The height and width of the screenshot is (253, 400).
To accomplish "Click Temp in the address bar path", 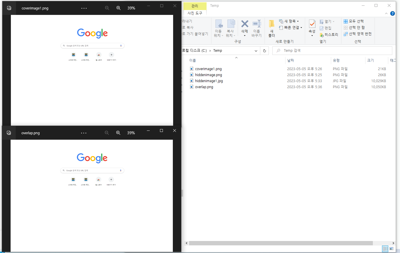I will [x=218, y=51].
